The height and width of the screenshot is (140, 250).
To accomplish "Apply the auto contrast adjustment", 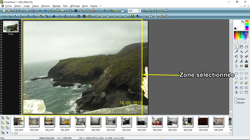I will [72, 16].
